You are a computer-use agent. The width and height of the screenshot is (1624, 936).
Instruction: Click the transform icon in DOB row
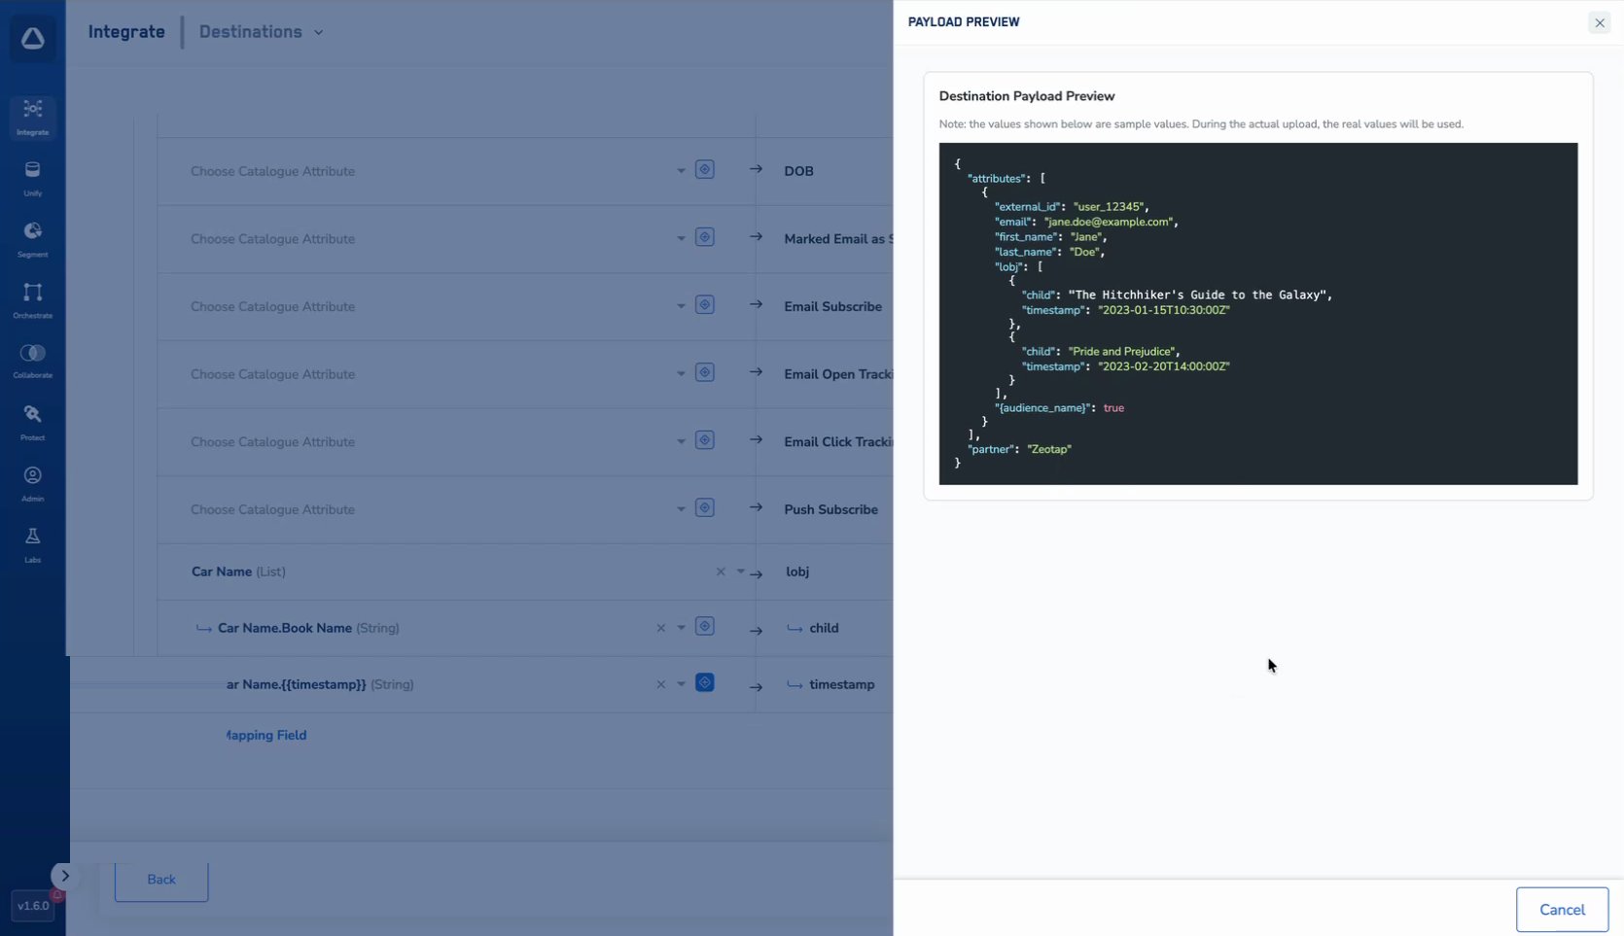[705, 169]
